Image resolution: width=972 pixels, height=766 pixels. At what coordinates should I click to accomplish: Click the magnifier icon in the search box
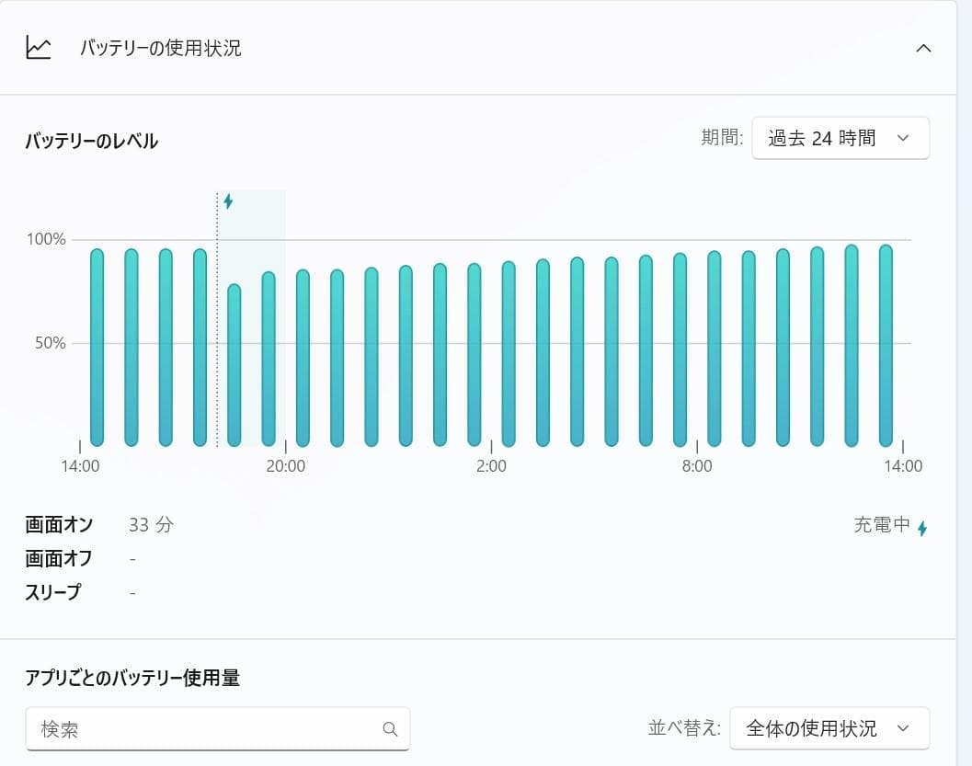(390, 727)
